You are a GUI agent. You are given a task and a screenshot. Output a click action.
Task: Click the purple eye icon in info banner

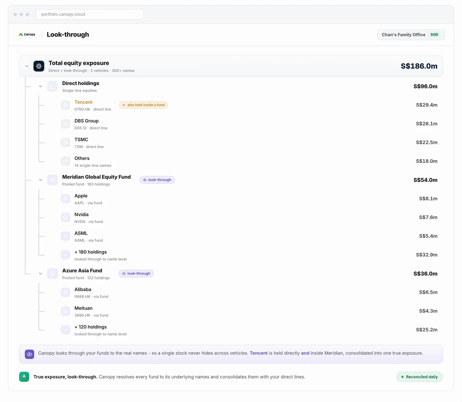(x=29, y=354)
